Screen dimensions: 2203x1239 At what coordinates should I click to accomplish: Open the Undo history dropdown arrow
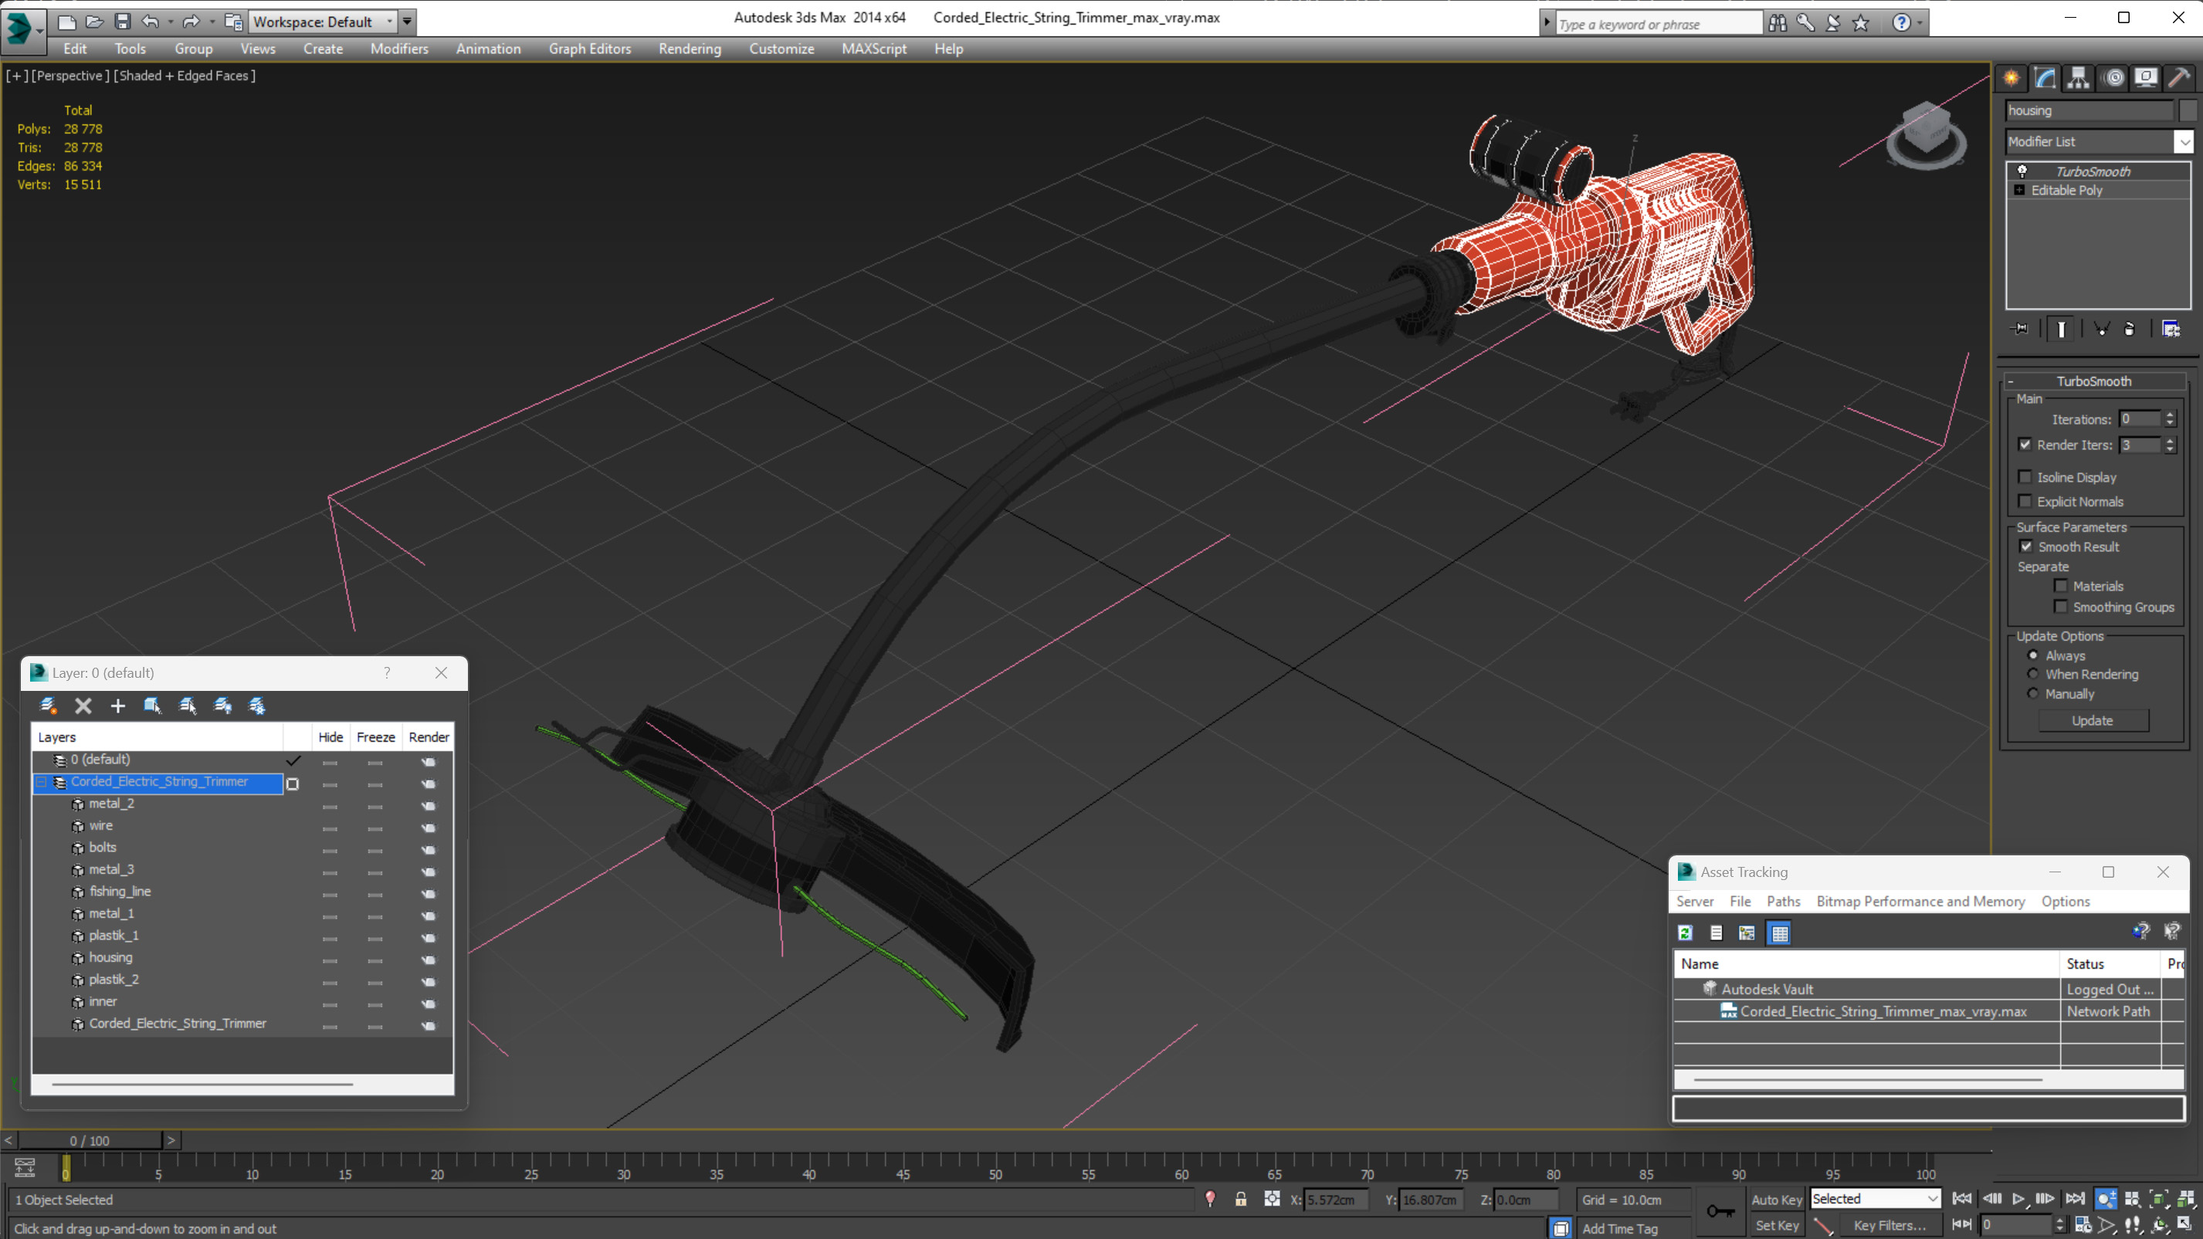(x=170, y=22)
